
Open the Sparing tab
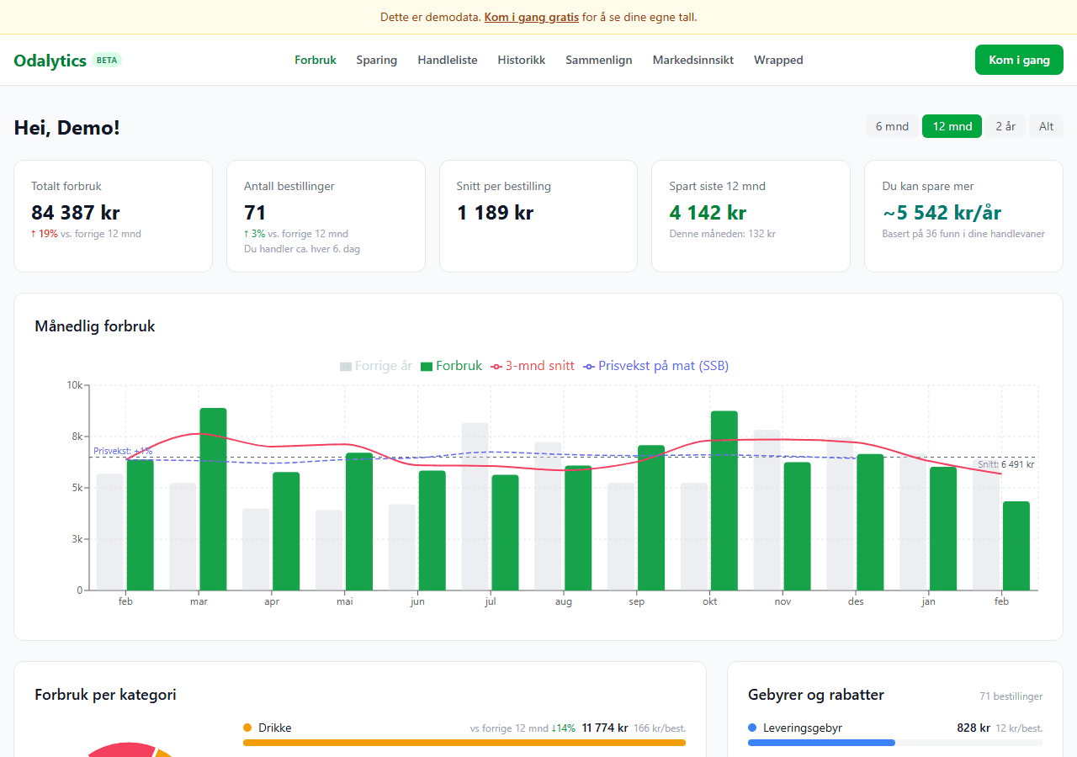(376, 61)
